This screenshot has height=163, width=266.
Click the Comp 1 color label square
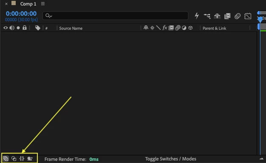click(x=14, y=3)
